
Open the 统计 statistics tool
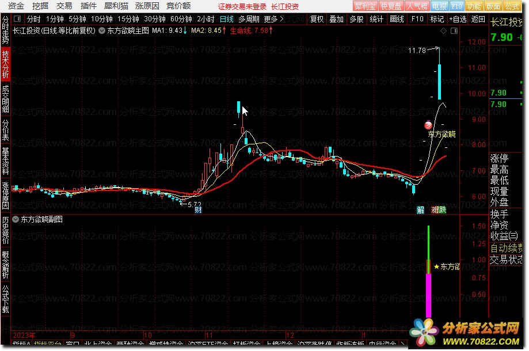(x=376, y=19)
